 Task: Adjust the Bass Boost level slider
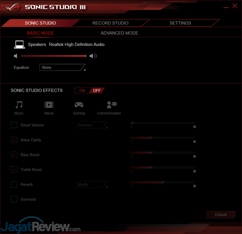click(x=163, y=153)
